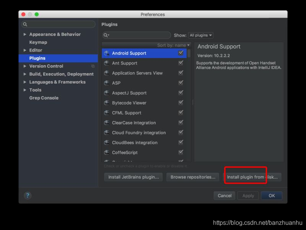Click the Ant Support plugin icon
Viewport: 306px width, 230px height.
(107, 63)
